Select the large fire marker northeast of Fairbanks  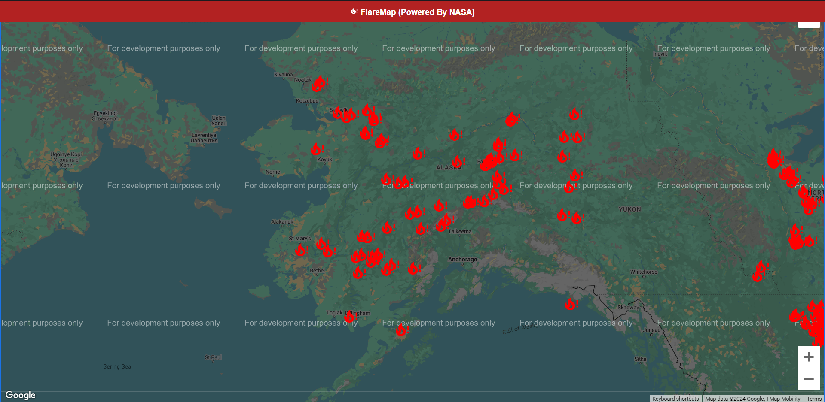point(512,119)
